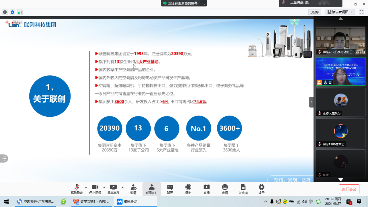Click the network signal strength icon
This screenshot has width=368, height=207.
[x=20, y=12]
